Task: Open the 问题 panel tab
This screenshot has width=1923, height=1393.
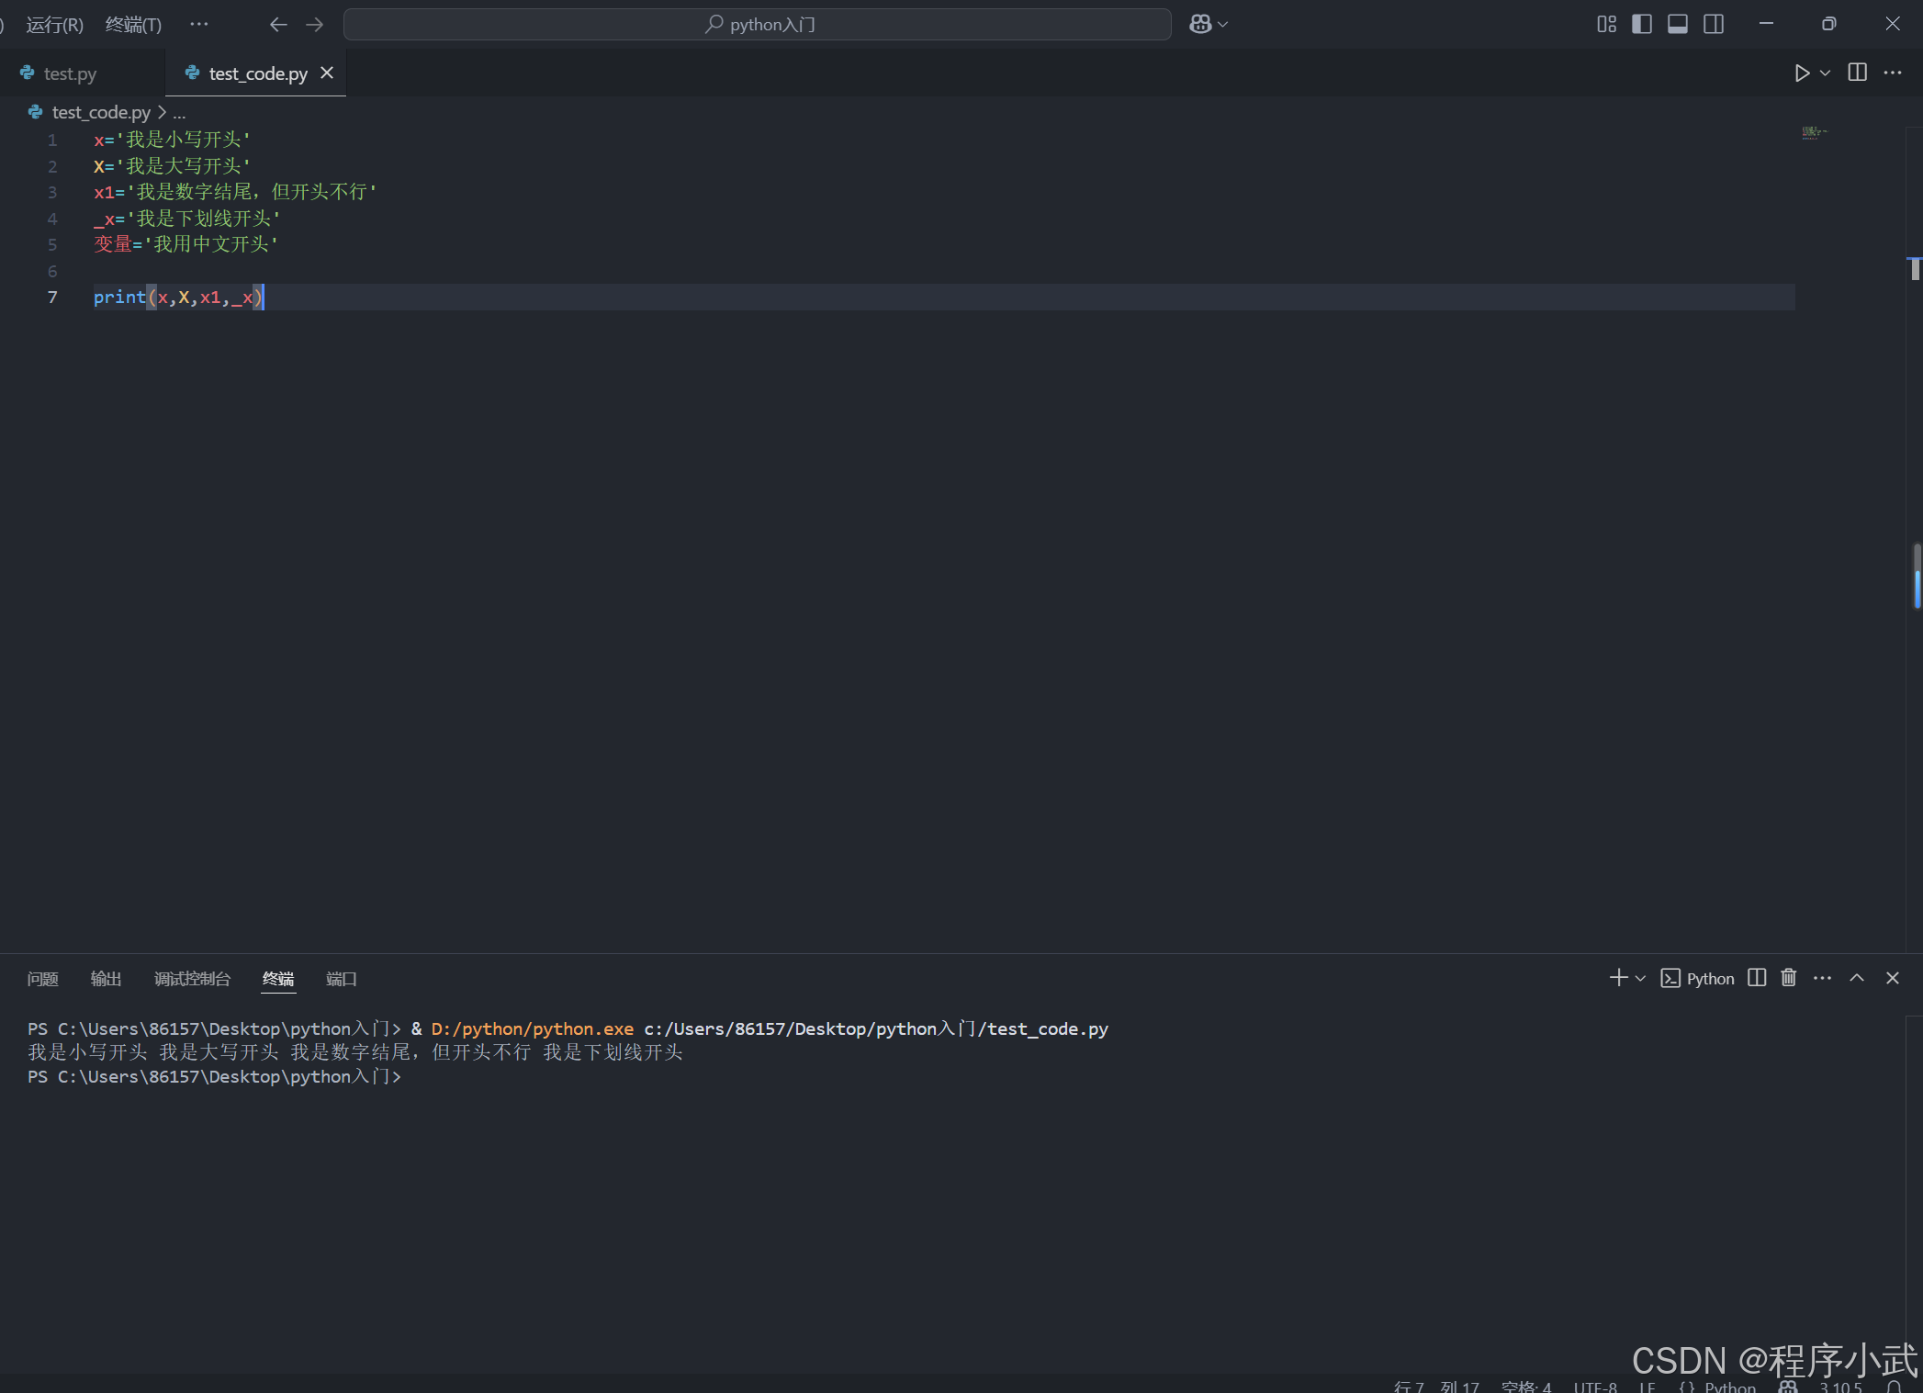Action: coord(42,979)
